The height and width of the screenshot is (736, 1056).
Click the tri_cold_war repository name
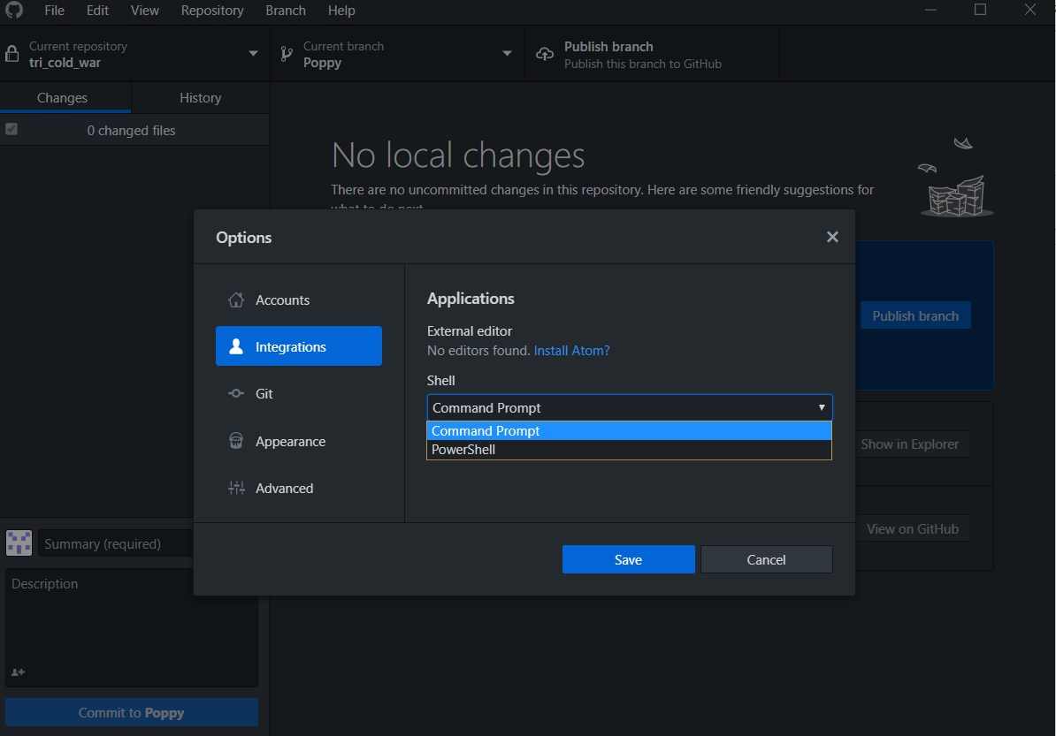pyautogui.click(x=65, y=63)
